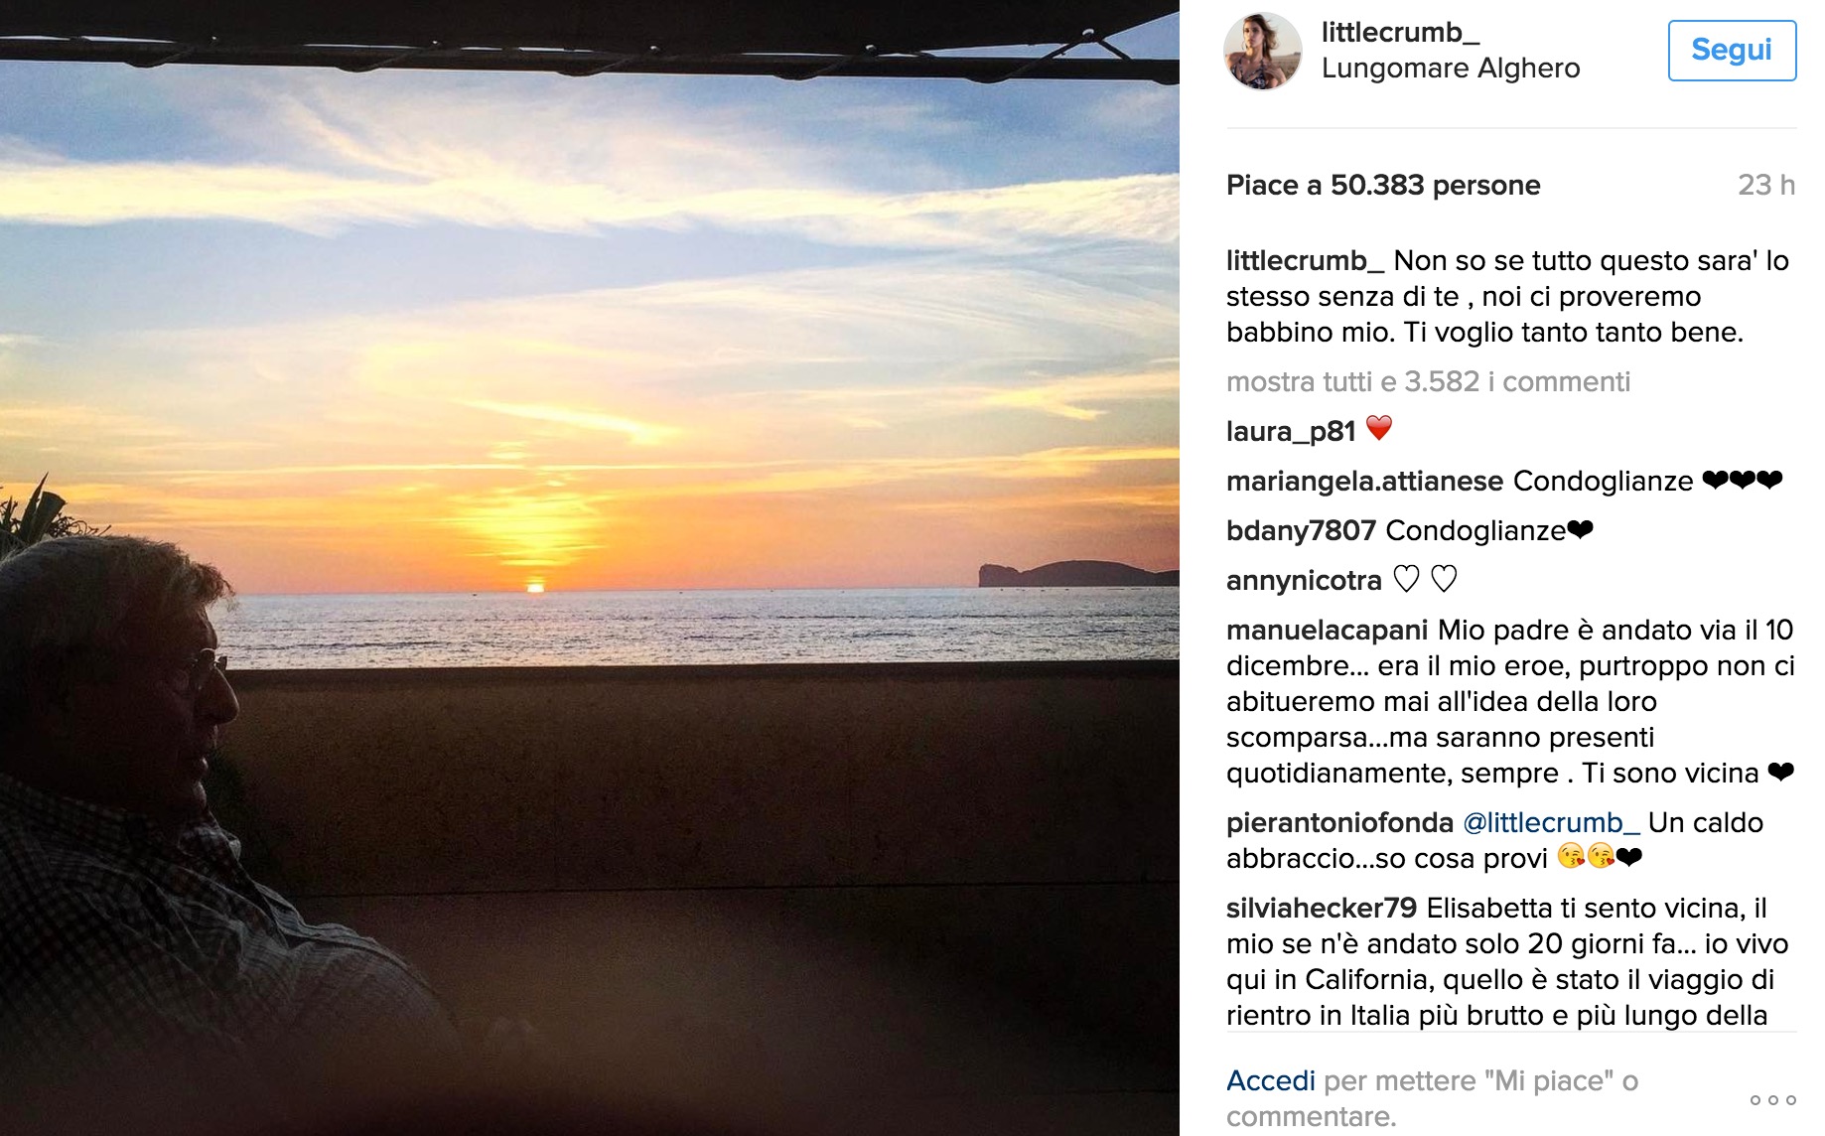Screen dimensions: 1825x1136
Task: Open bdany7807 commenter profile
Action: [1300, 530]
